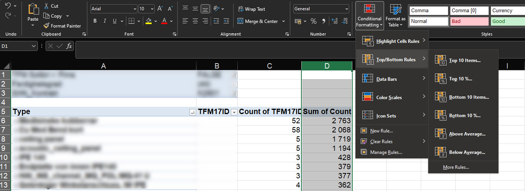
Task: Click the Font Color A icon
Action: pos(164,21)
